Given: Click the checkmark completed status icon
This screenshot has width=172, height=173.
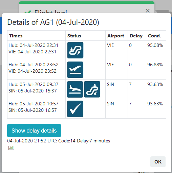Looking at the screenshot, I should click(75, 109).
